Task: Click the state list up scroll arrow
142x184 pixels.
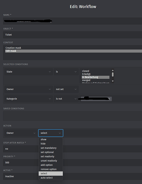Action: pyautogui.click(x=113, y=70)
